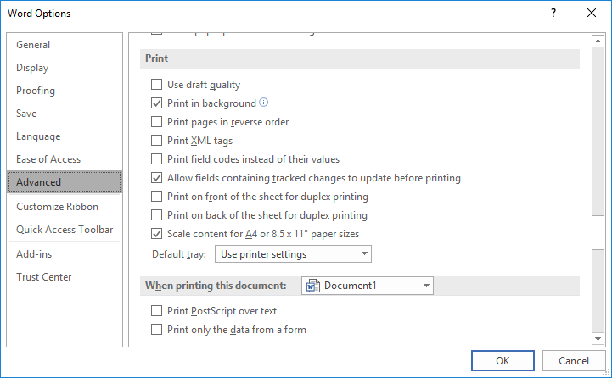Viewport: 612px width, 378px height.
Task: Click the OK button
Action: point(503,360)
